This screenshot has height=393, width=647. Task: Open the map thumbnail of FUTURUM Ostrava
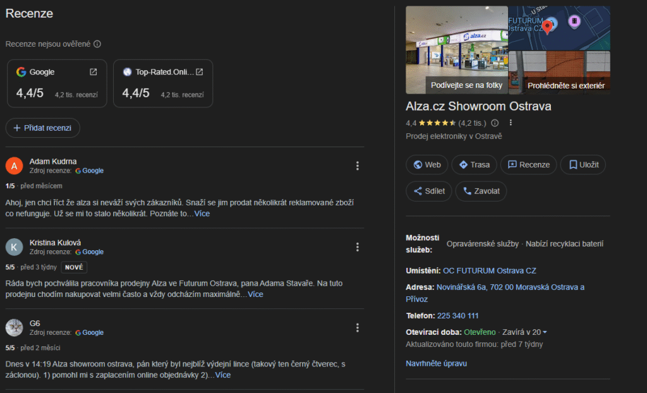[559, 28]
